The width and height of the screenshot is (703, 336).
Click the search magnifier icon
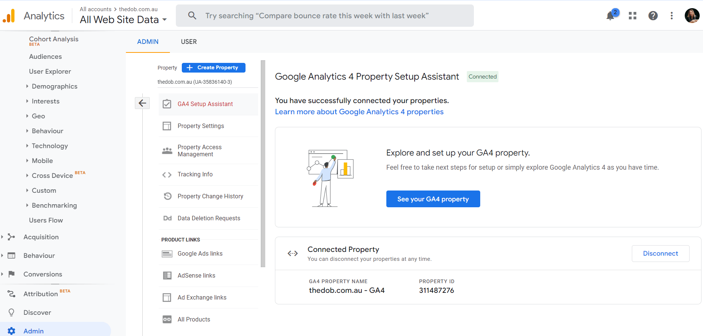(192, 16)
